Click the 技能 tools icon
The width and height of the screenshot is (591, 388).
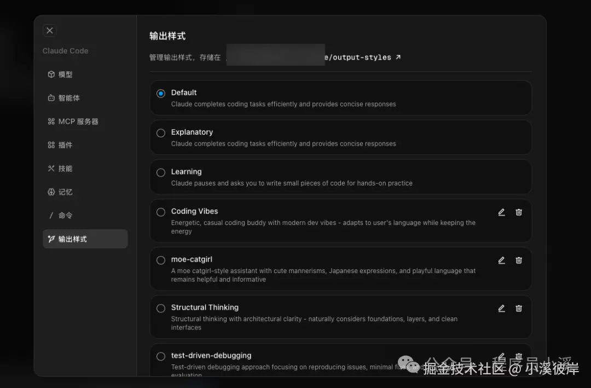point(51,168)
